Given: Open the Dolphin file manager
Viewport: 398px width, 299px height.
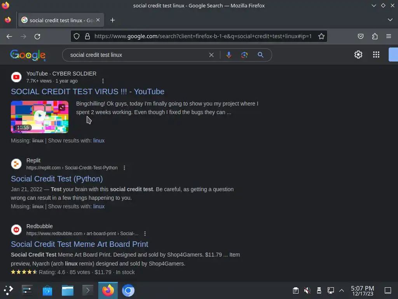Looking at the screenshot, I should point(68,290).
